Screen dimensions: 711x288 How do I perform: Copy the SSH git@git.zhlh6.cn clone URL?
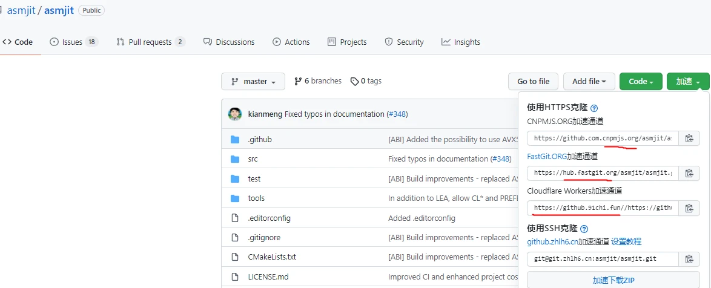coord(689,259)
